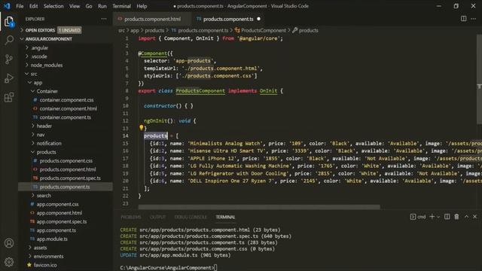Open the Help menu
Screen dimensions: 482x271
[x=142, y=6]
